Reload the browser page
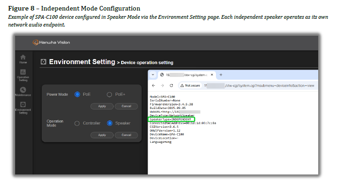The width and height of the screenshot is (337, 185). [171, 86]
